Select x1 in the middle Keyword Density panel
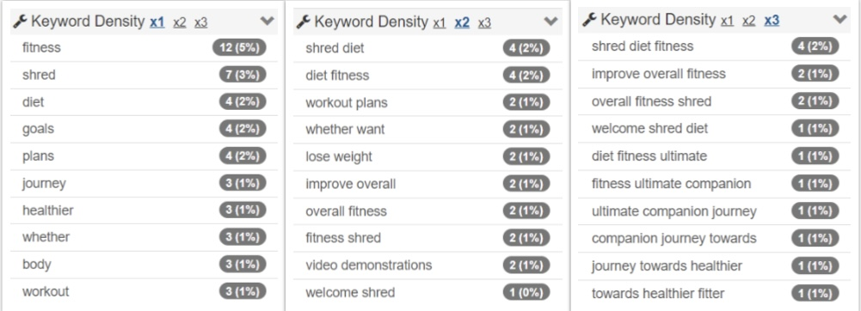Screen dimensions: 861x311 click(440, 22)
